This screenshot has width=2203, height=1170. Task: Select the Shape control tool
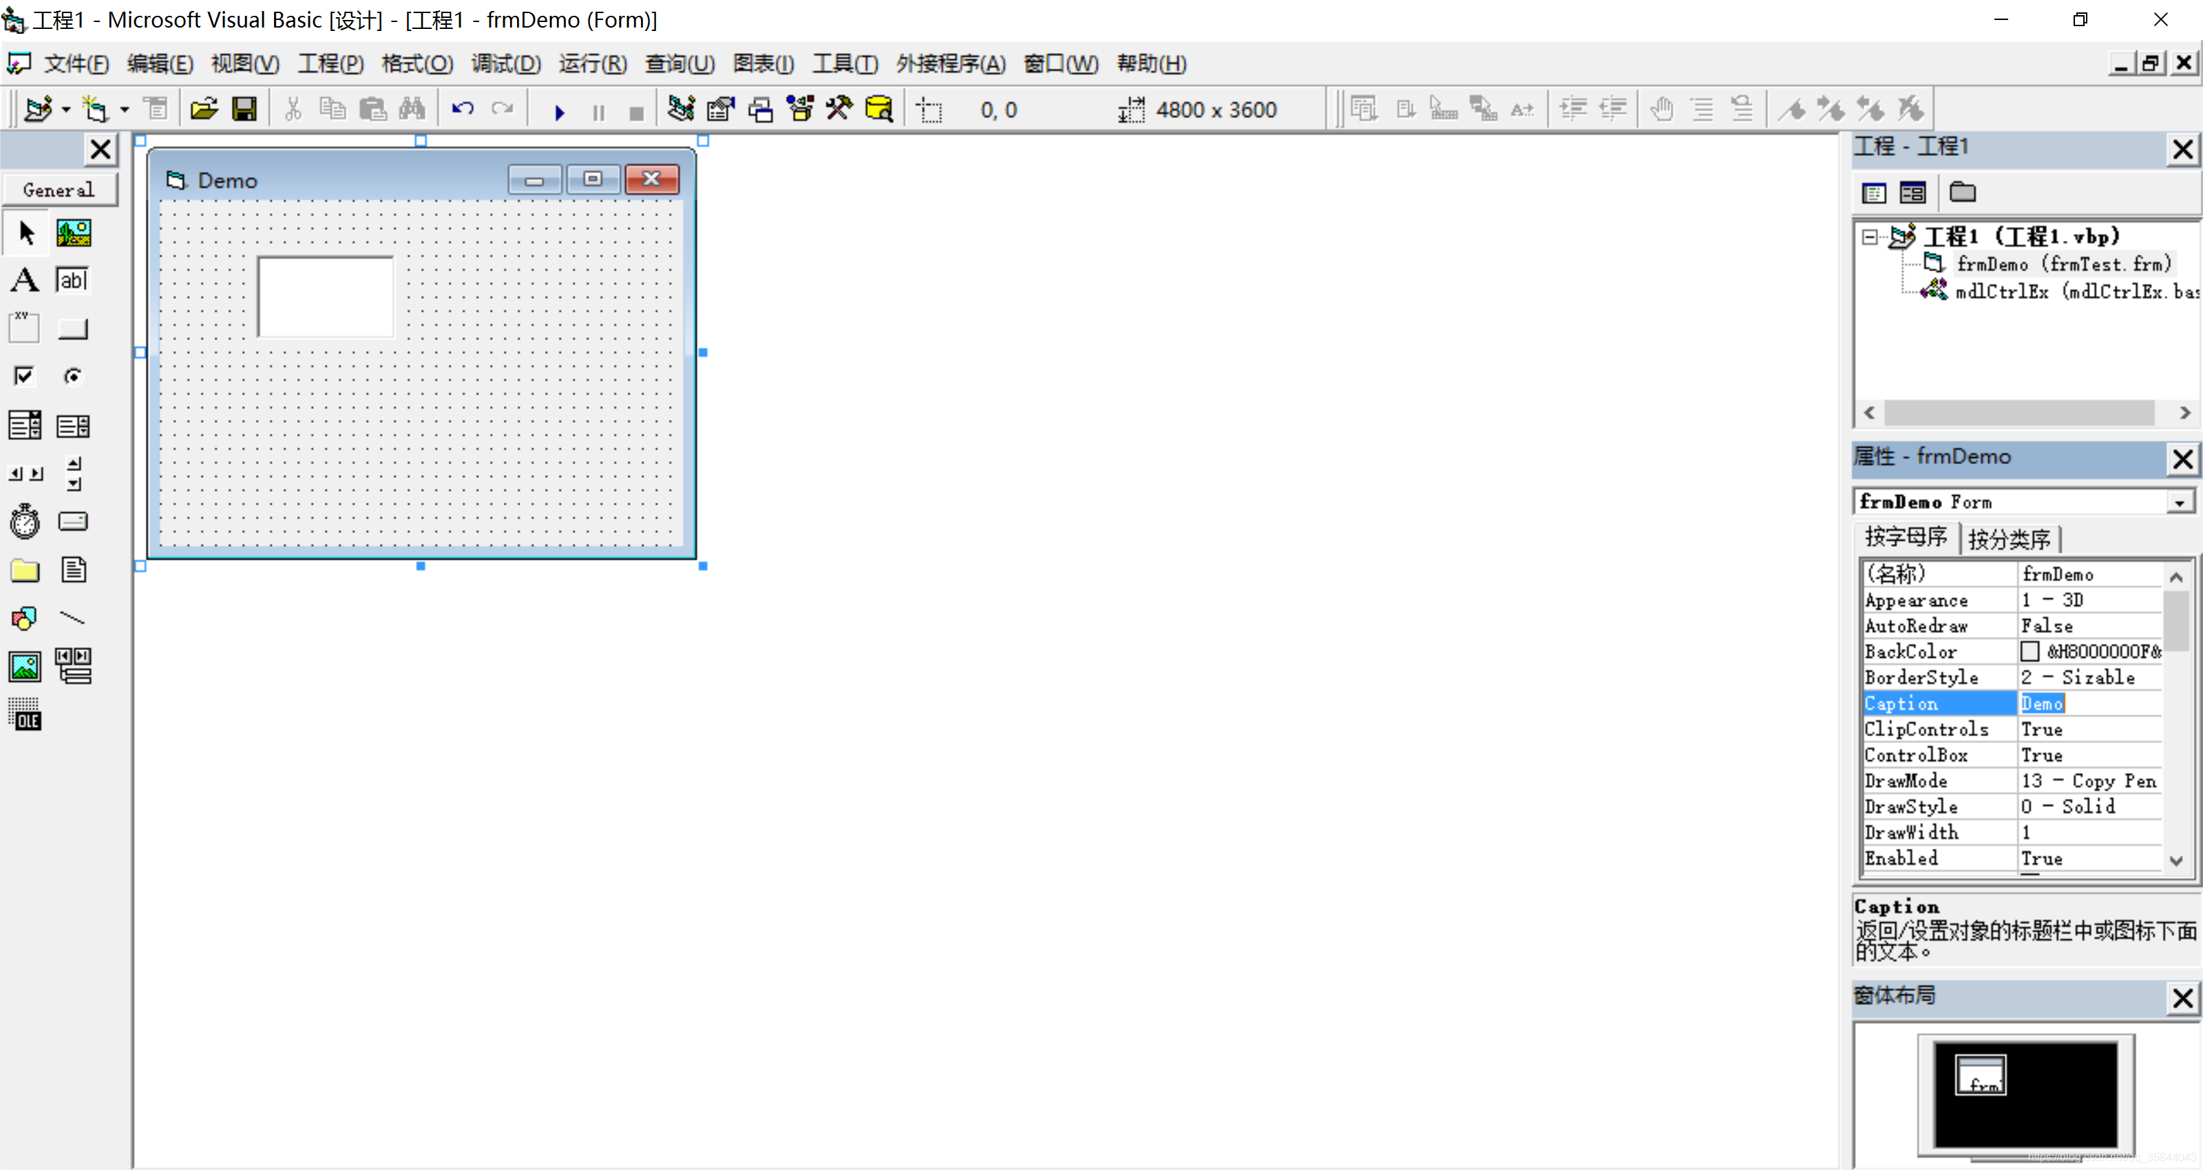point(25,618)
